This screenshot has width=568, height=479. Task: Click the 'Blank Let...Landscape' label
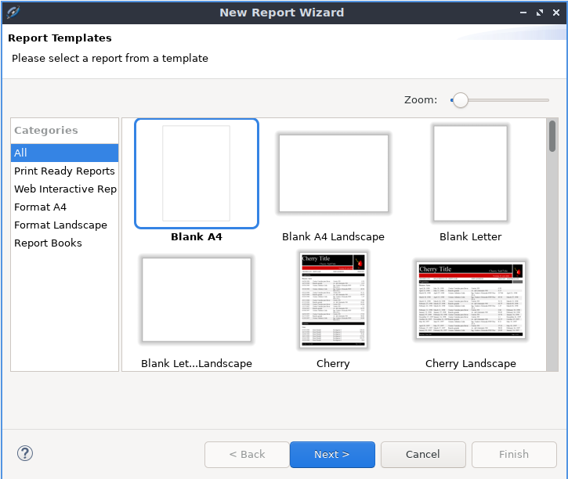pos(197,363)
